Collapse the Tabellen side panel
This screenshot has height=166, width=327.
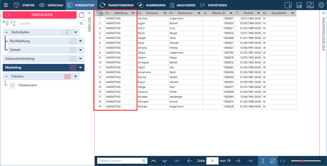coord(89,13)
